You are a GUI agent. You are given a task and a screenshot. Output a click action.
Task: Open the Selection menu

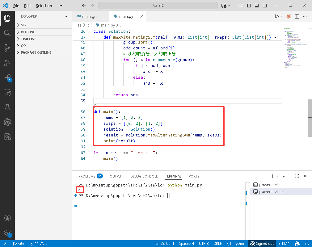(44, 6)
